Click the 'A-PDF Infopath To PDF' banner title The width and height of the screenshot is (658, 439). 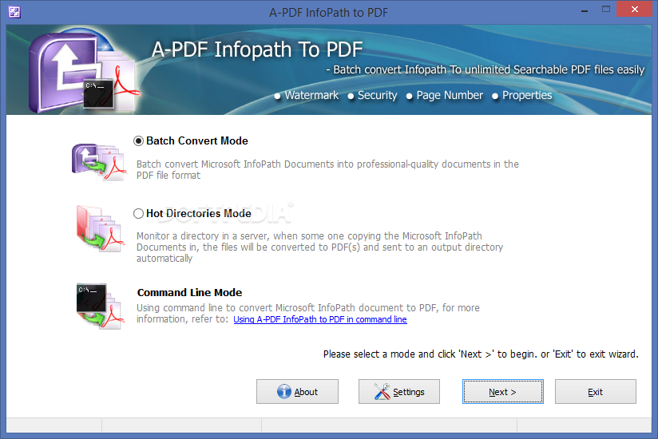click(257, 49)
